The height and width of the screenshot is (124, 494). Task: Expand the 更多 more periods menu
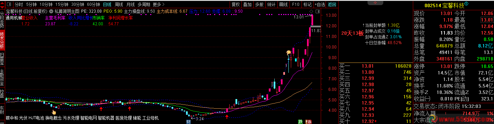tap(158, 4)
